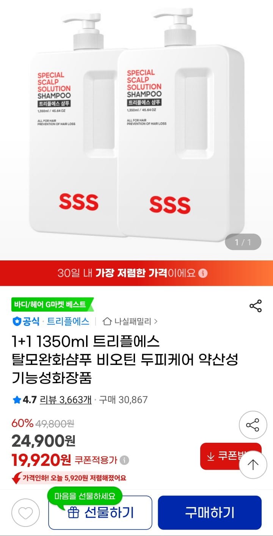
Task: Tap the gift icon in 선물하기 button
Action: [73, 513]
